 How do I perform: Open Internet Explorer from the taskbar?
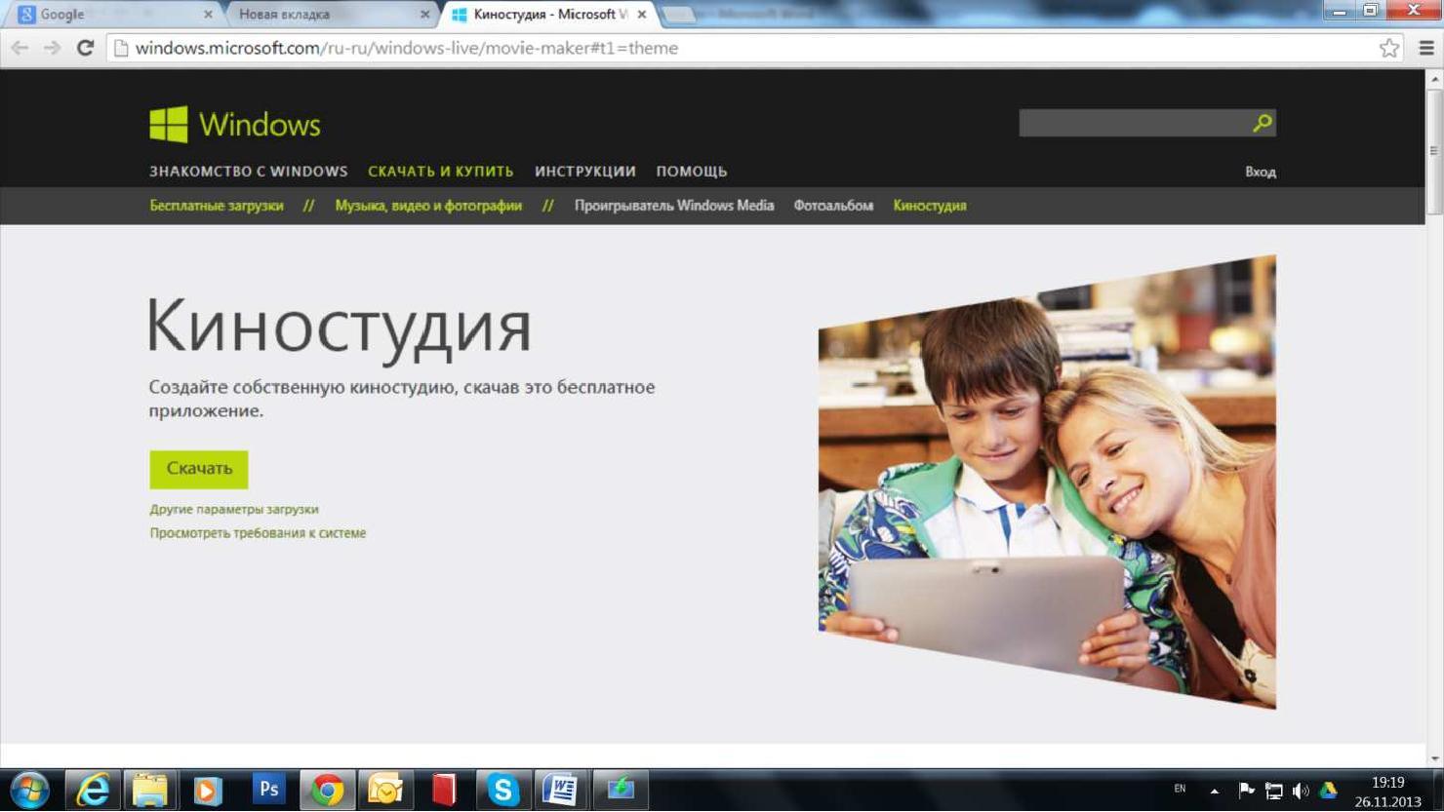point(93,790)
